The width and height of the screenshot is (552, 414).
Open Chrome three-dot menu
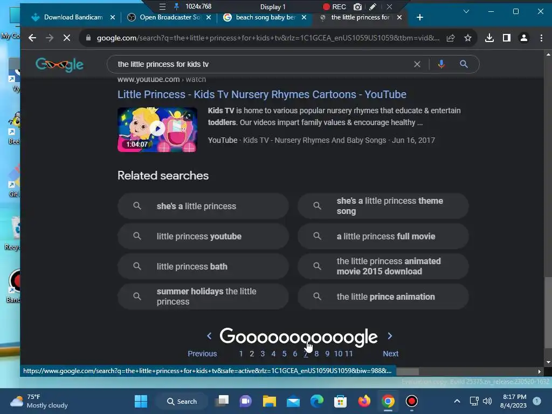[541, 38]
